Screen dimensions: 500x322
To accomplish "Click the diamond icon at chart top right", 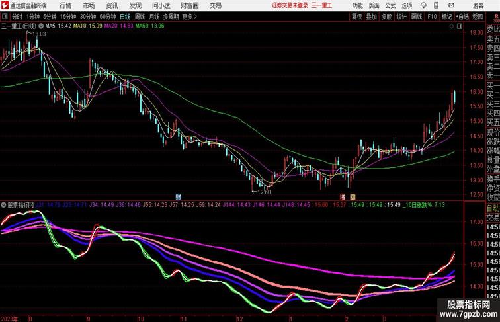I will coord(452,26).
